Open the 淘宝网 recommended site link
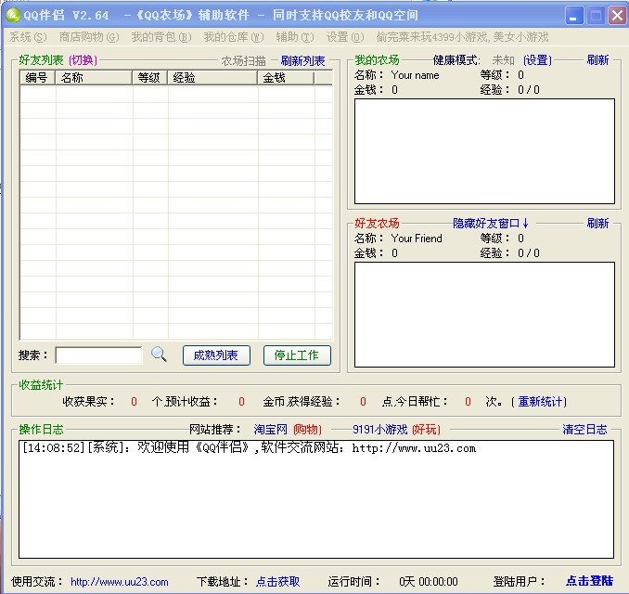 270,430
